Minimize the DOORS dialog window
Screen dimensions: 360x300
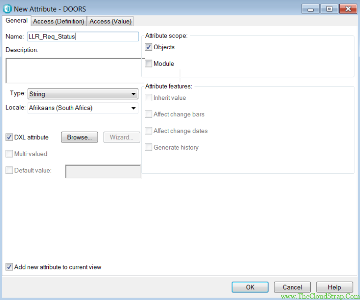click(x=311, y=9)
